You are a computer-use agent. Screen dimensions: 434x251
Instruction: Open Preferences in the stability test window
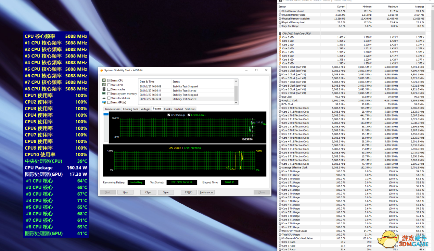coord(206,192)
